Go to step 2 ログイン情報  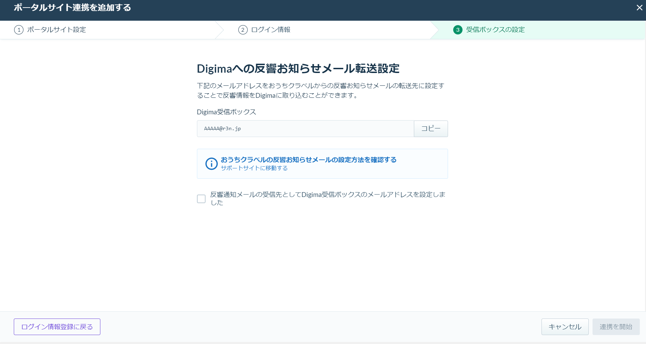coord(264,30)
